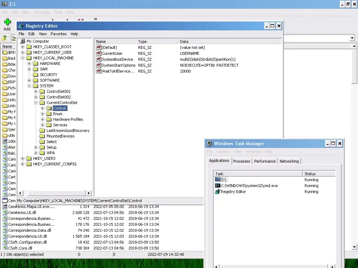Collapse the HKEY_LOCAL_MACHINE key
358x268 pixels.
point(22,58)
